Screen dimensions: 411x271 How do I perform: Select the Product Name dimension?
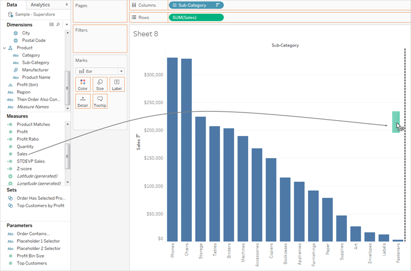pyautogui.click(x=36, y=77)
